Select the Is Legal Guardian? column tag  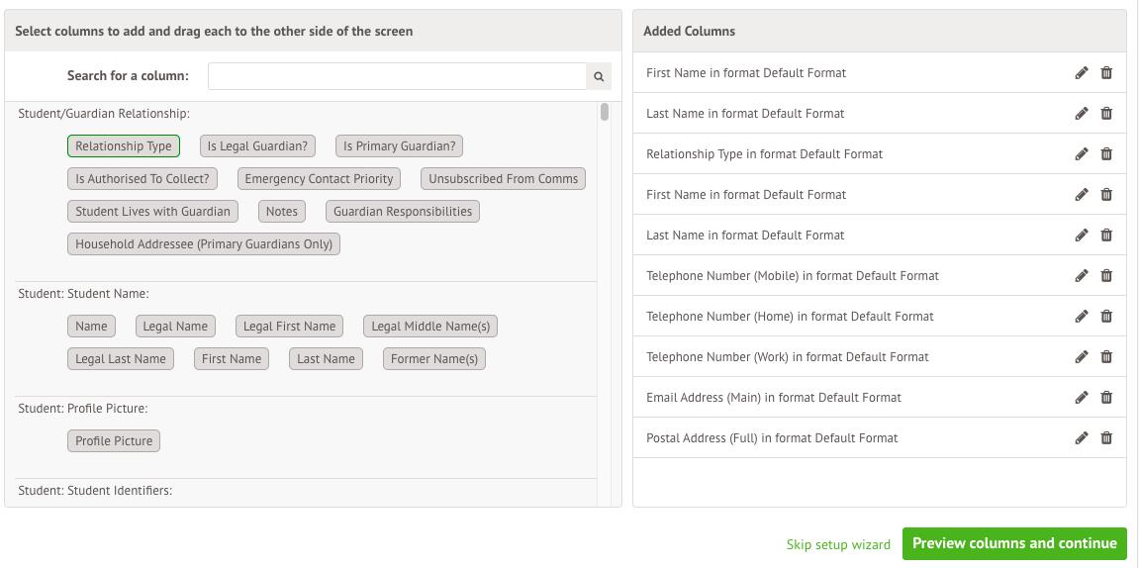[257, 146]
